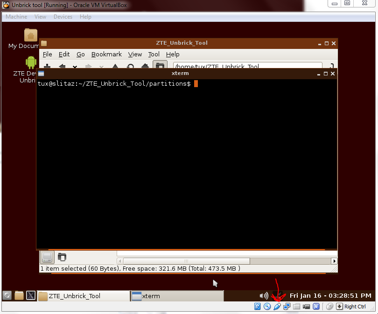Open the VirtualBox Help menu
The height and width of the screenshot is (314, 378).
pyautogui.click(x=85, y=17)
